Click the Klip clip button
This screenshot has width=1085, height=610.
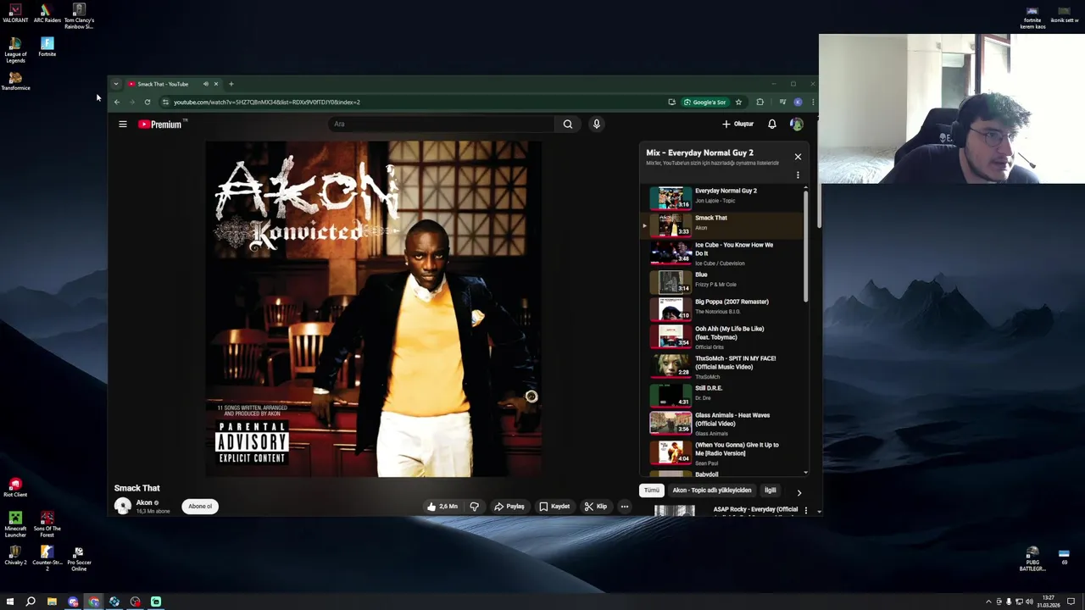596,507
